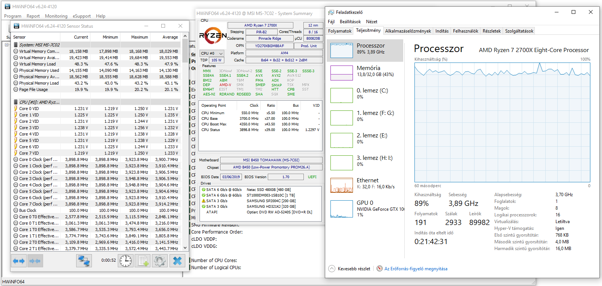Reset the sensor timer with the clock icon
This screenshot has height=286, width=602.
point(126,261)
